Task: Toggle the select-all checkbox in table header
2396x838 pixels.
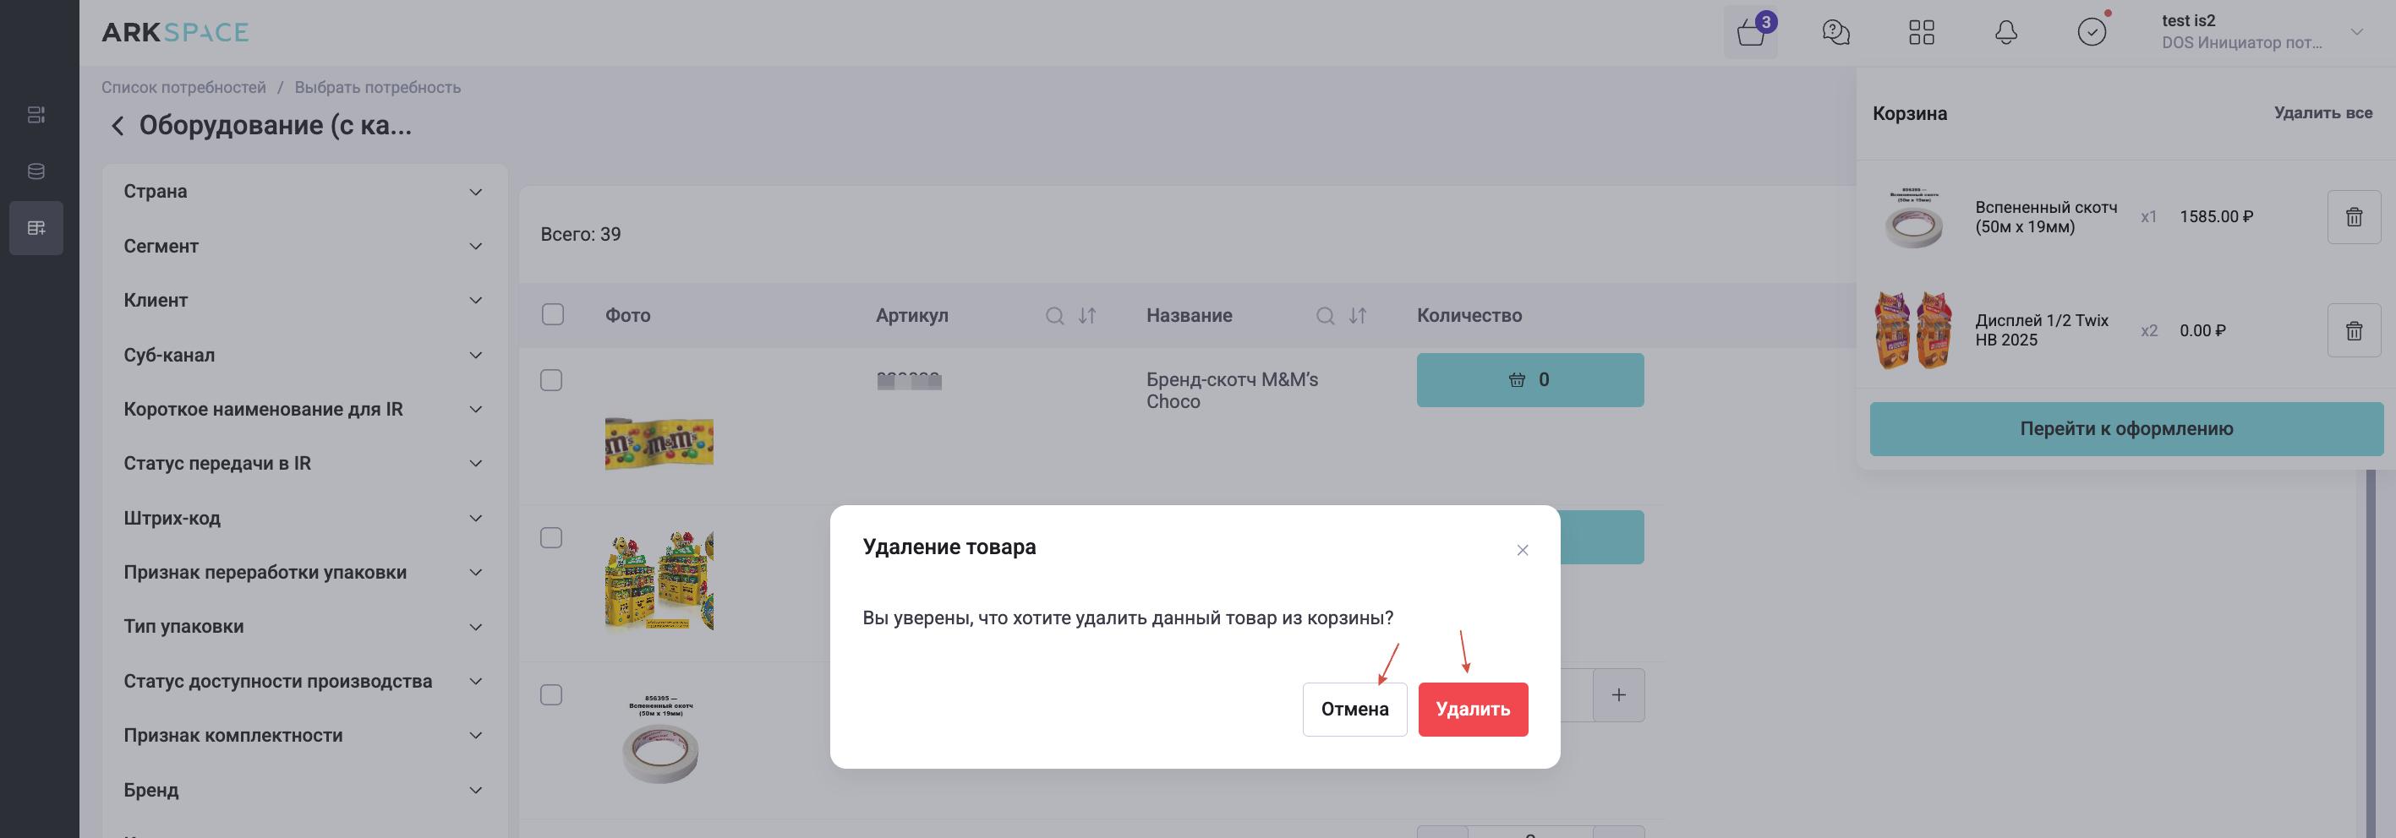Action: coord(552,315)
